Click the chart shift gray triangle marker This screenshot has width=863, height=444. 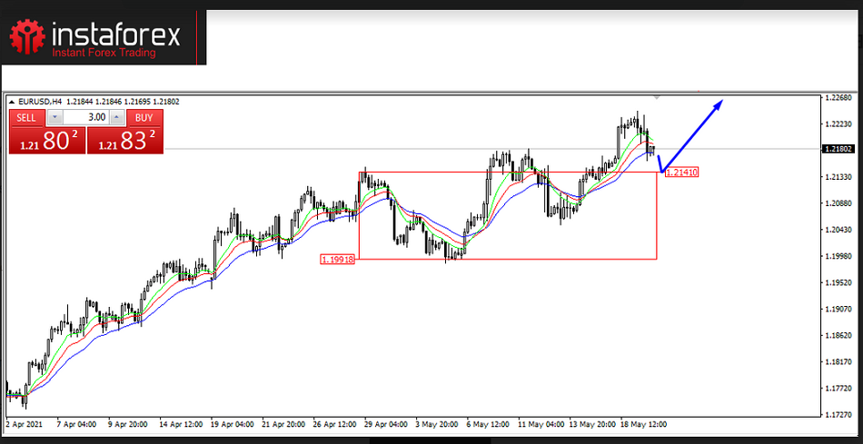pos(657,96)
